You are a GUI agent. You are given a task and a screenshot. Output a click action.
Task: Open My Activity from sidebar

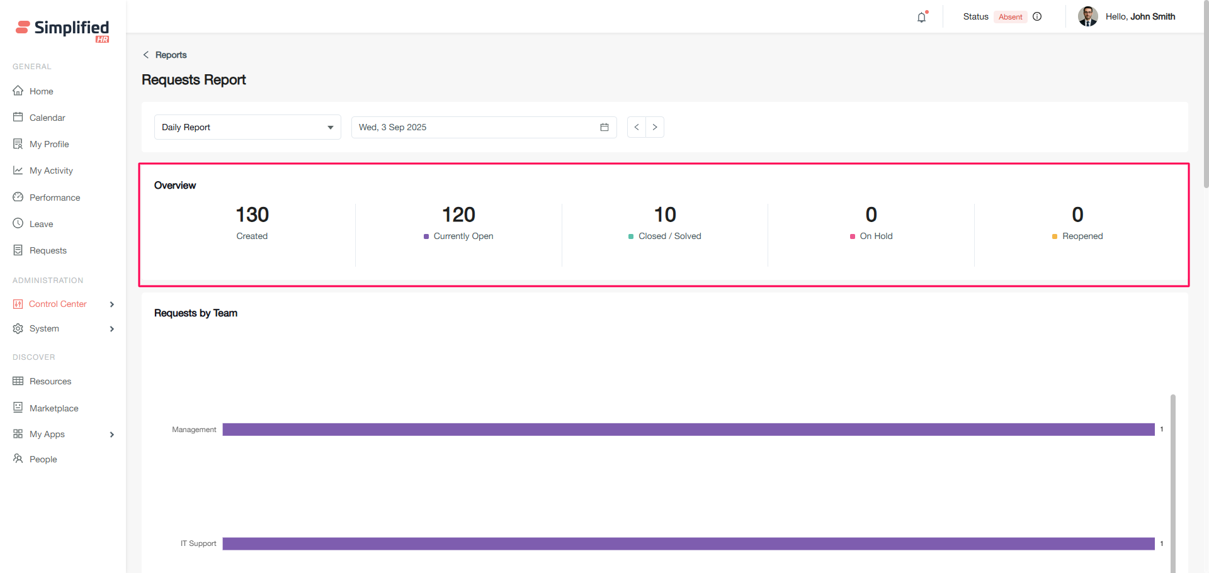[51, 170]
